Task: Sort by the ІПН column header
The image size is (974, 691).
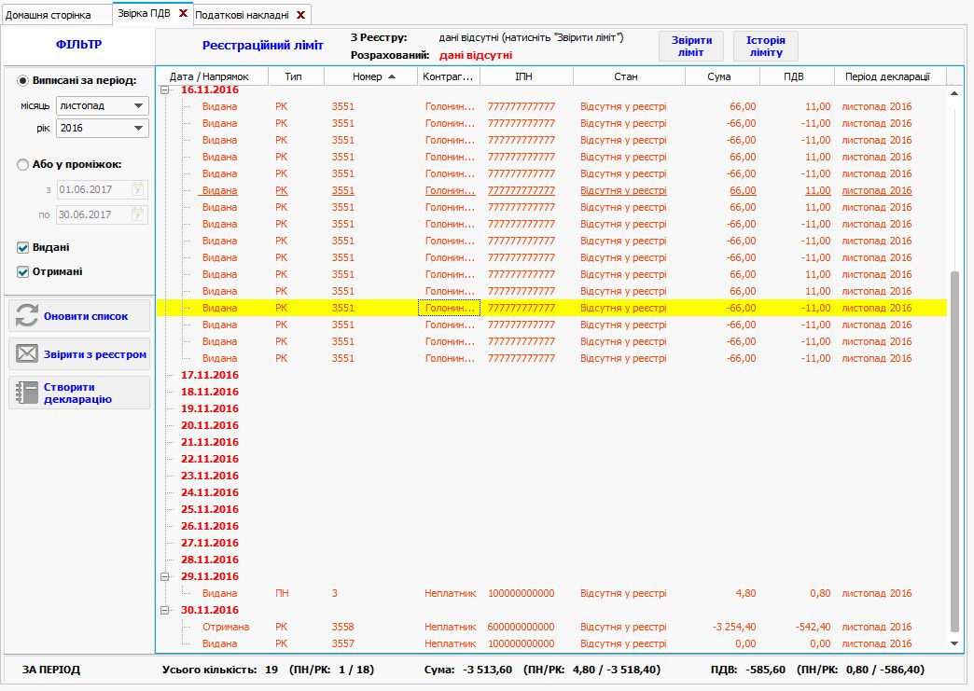Action: pos(526,76)
